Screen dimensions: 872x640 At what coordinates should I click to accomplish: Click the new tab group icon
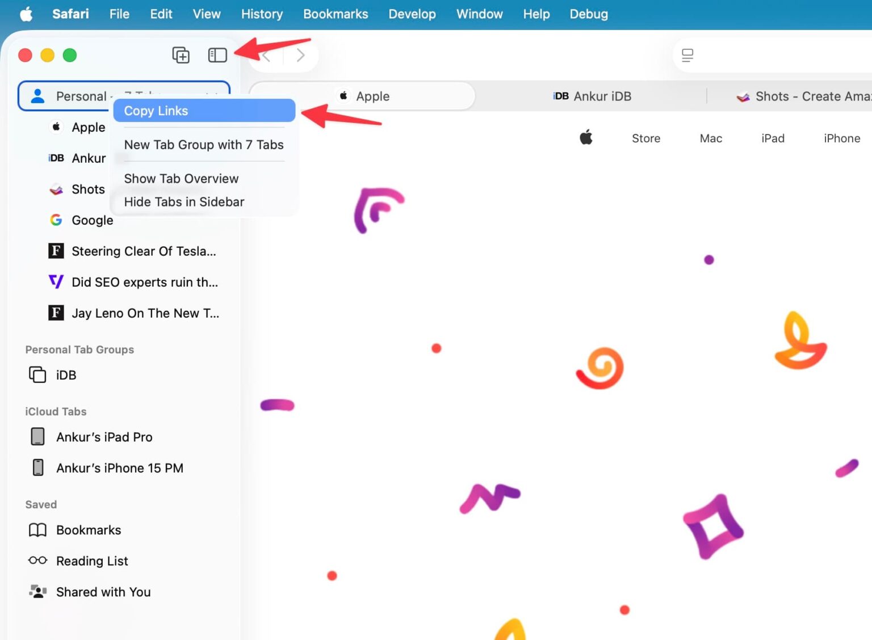[x=181, y=55]
